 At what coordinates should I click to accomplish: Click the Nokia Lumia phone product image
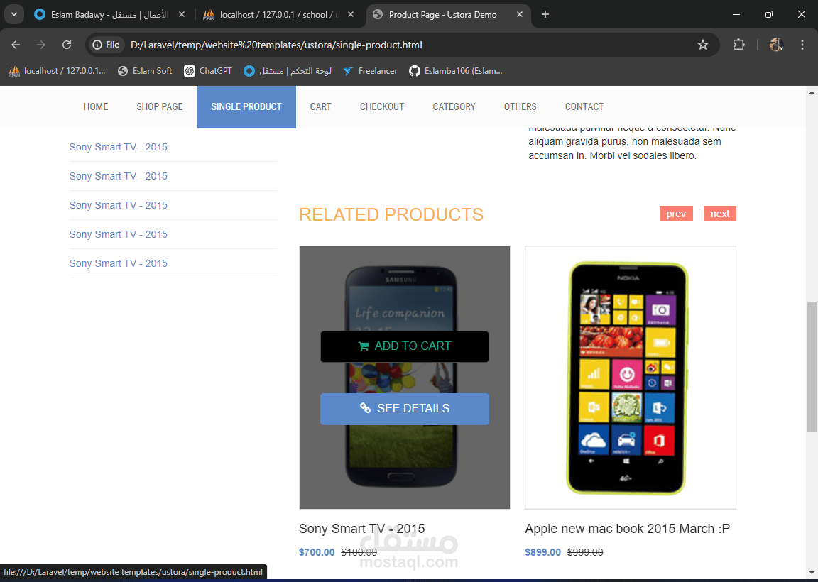[631, 378]
